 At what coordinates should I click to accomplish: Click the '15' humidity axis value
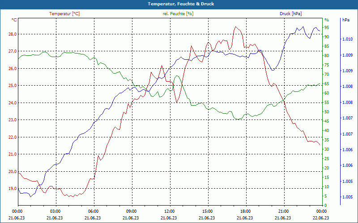327,178
